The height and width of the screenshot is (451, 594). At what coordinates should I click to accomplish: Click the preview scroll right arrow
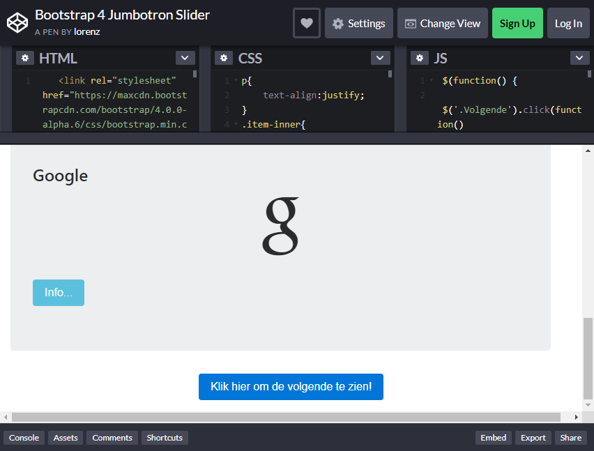pos(576,418)
